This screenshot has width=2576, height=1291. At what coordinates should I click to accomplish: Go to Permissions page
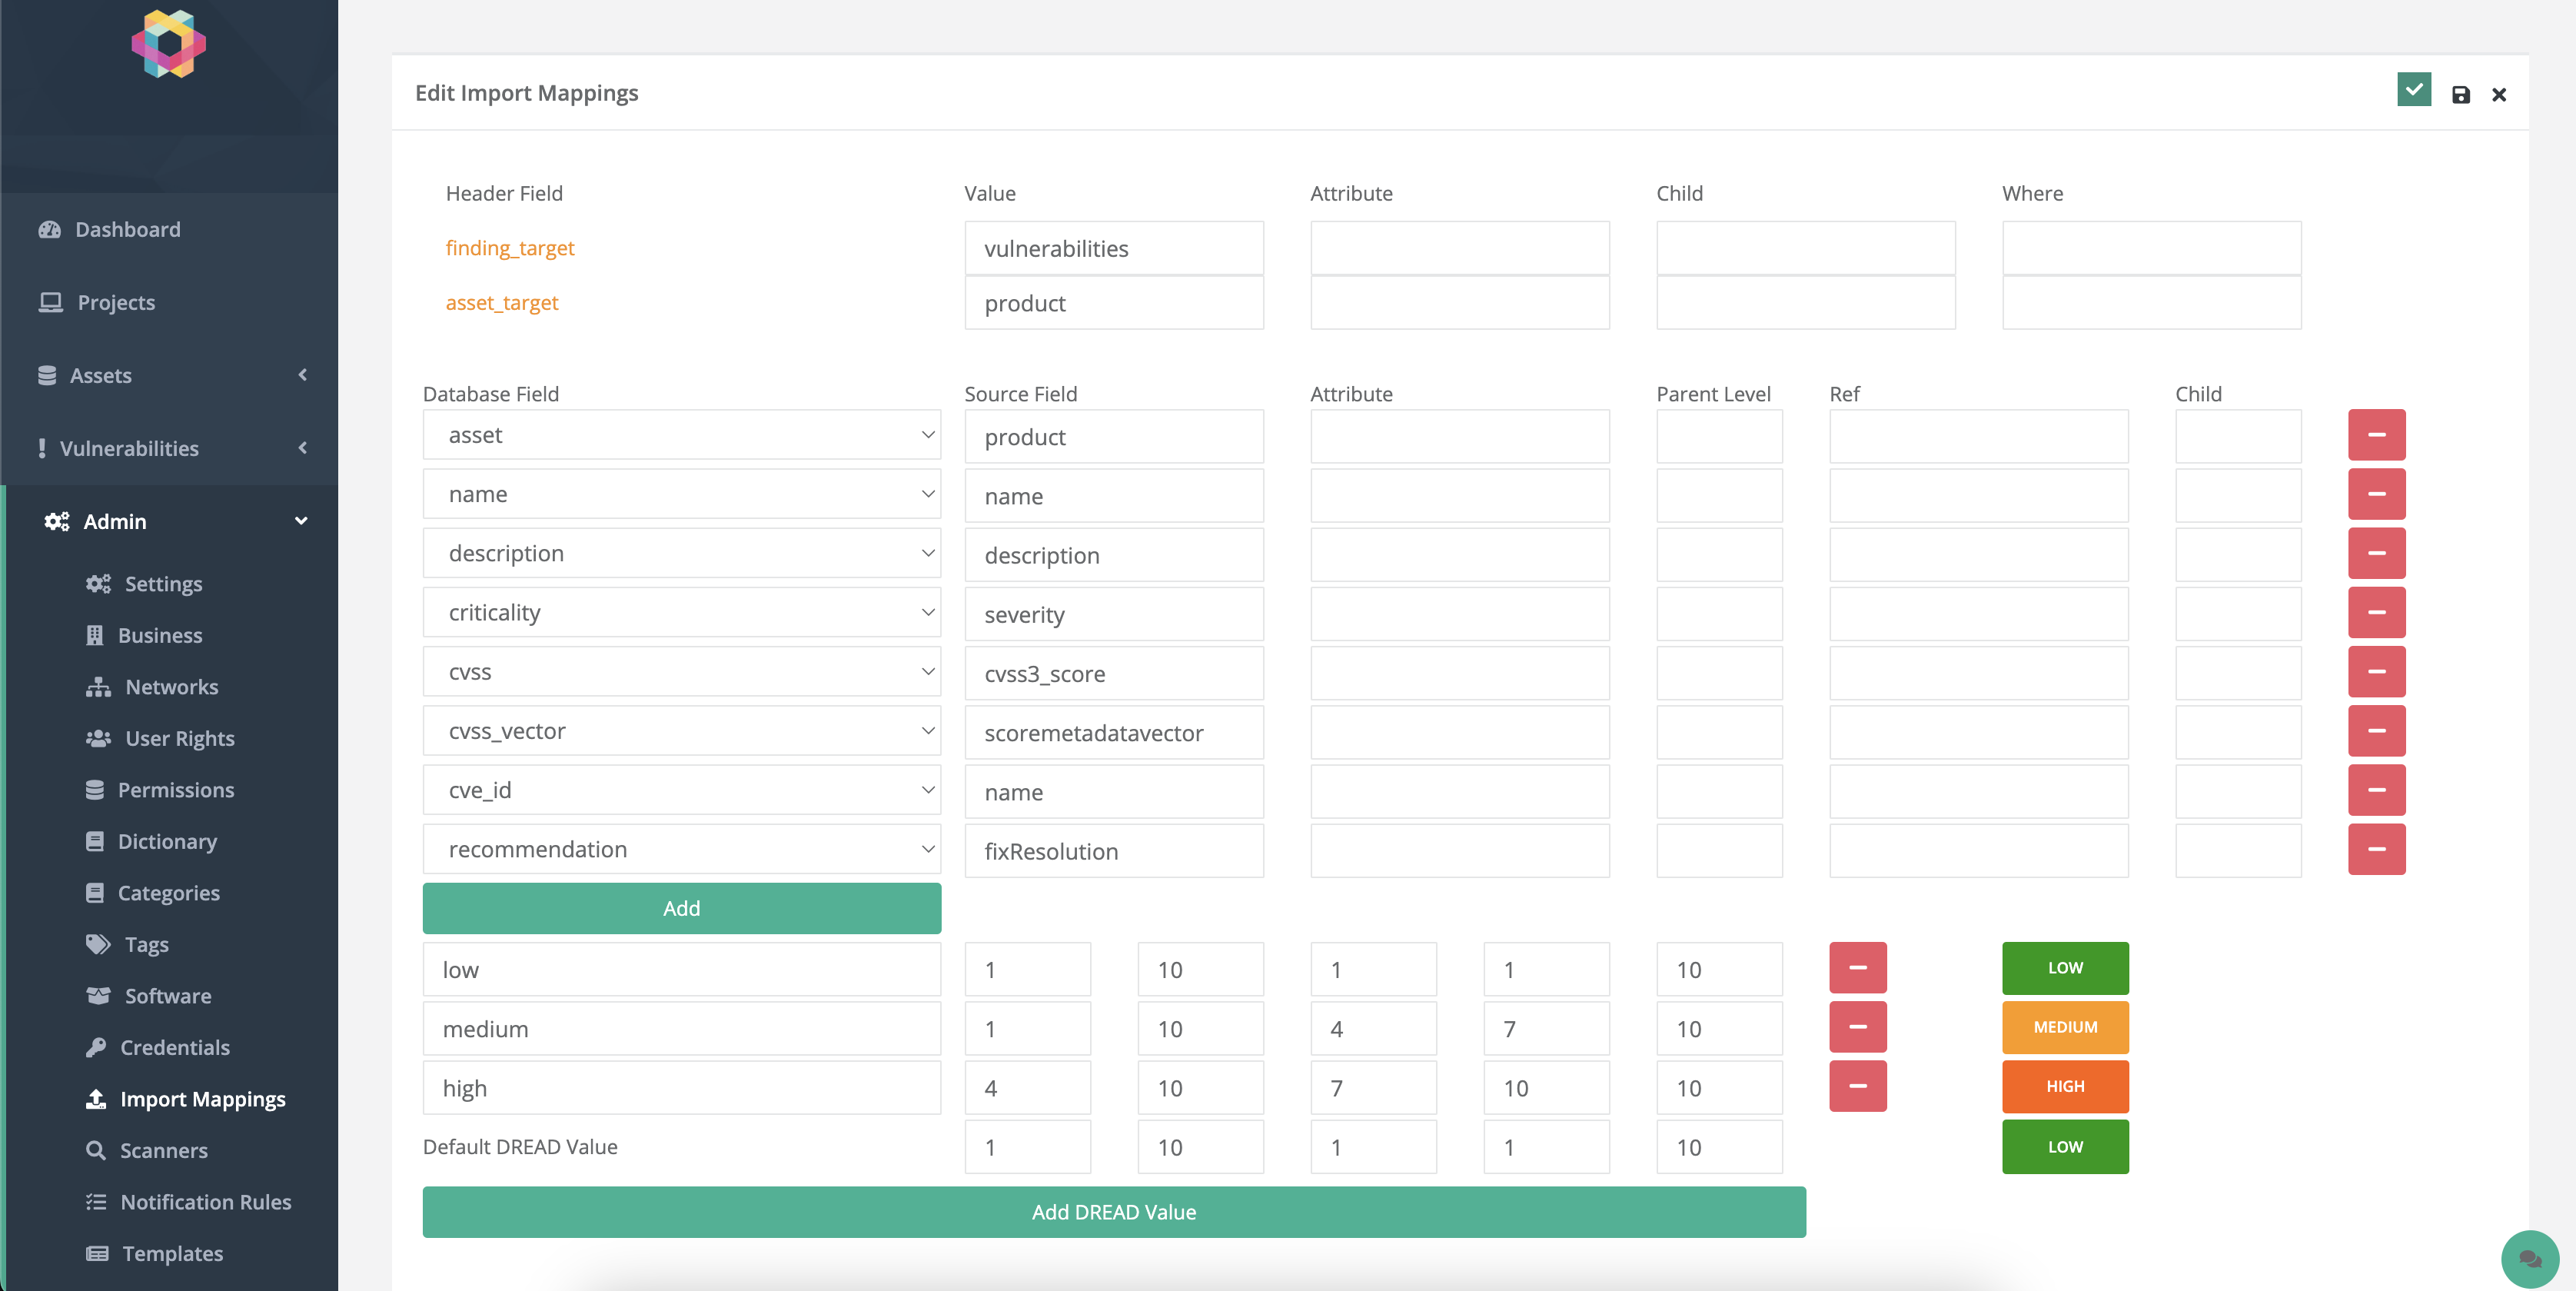pos(160,790)
